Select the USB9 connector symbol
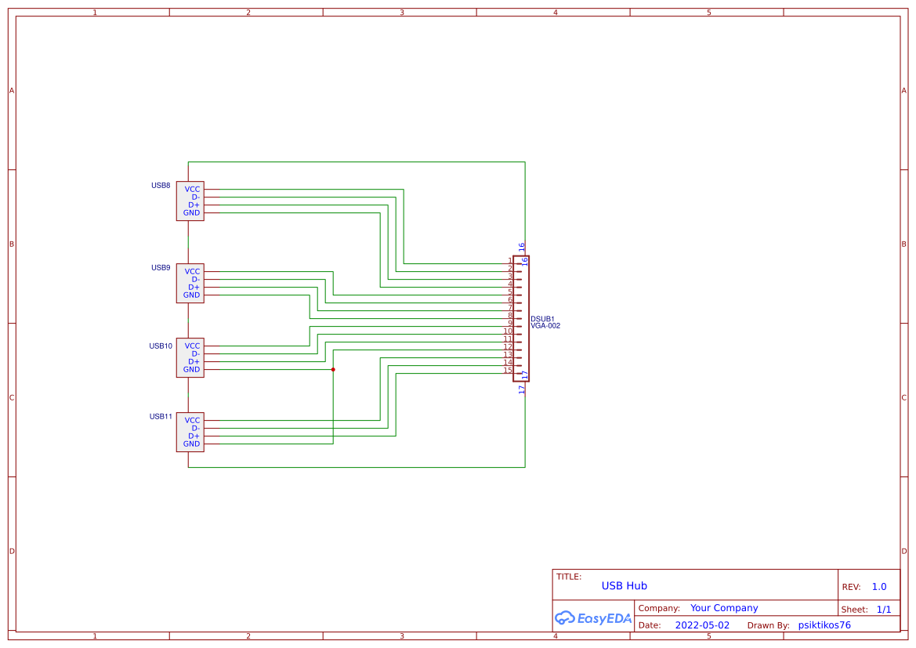Image resolution: width=916 pixels, height=648 pixels. coord(190,283)
